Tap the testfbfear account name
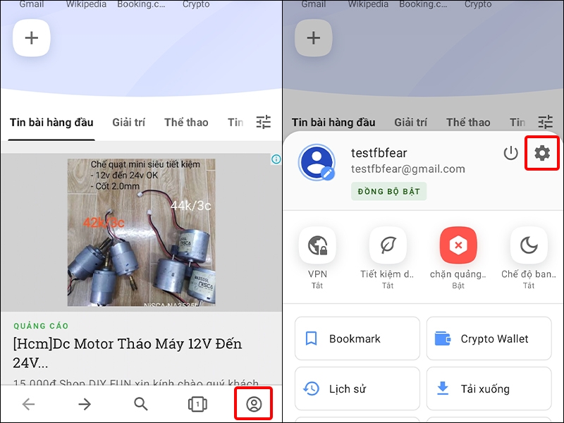The height and width of the screenshot is (423, 564). [379, 153]
